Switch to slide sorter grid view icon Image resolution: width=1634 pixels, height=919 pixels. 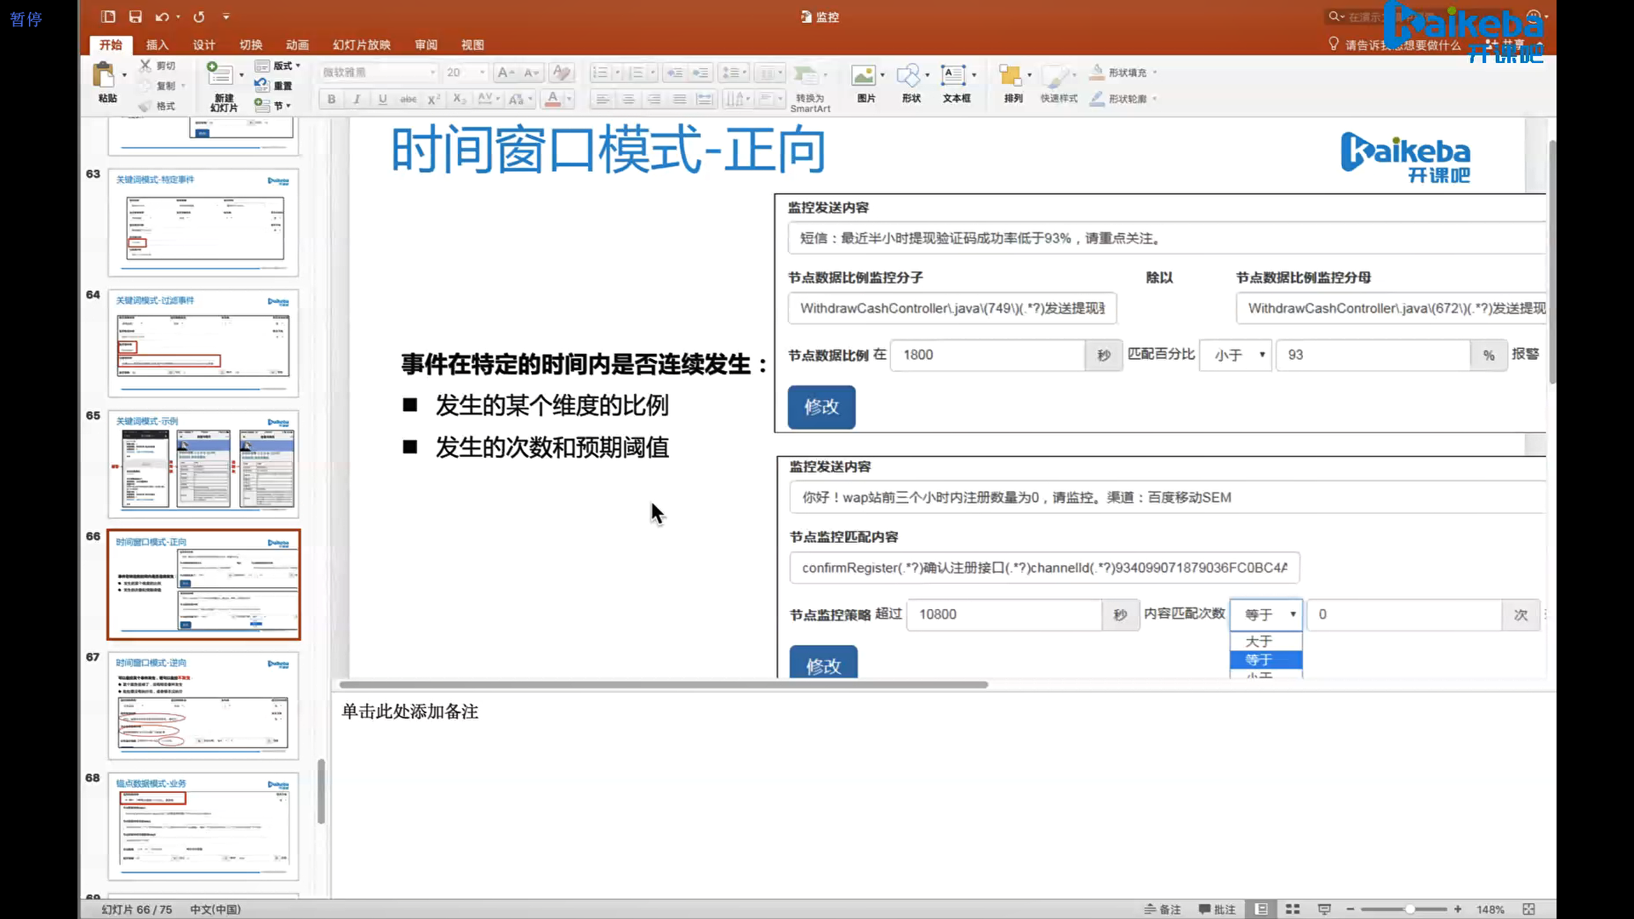click(x=1293, y=909)
